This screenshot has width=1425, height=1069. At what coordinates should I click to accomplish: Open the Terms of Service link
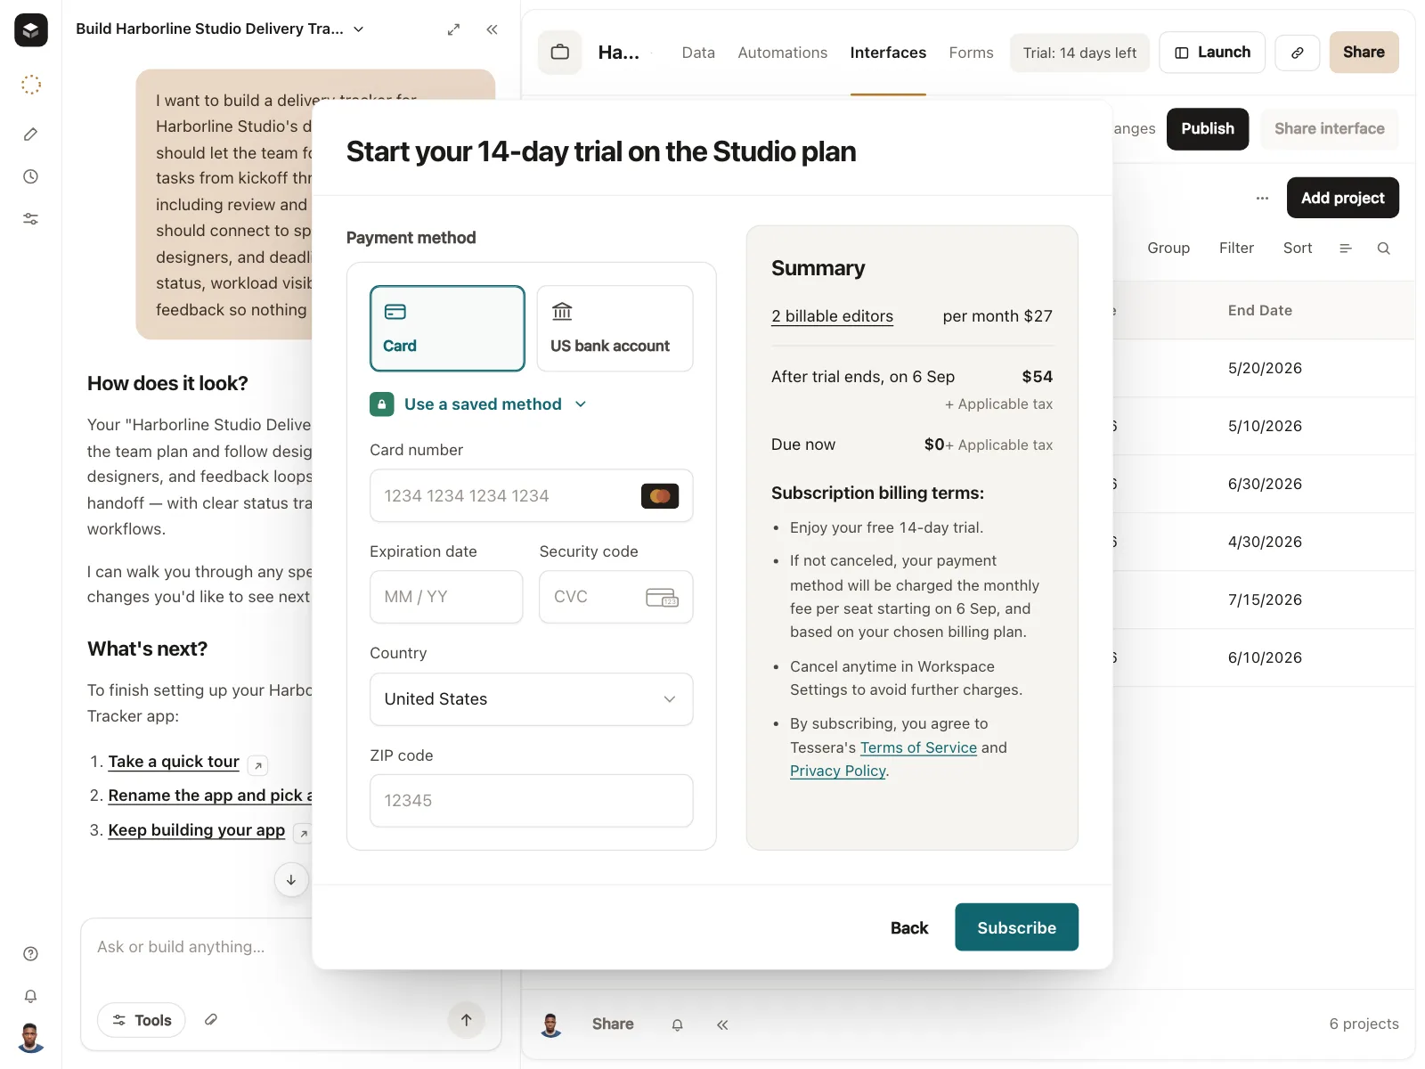918,747
